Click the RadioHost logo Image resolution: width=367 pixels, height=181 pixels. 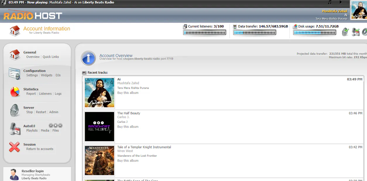tap(33, 15)
